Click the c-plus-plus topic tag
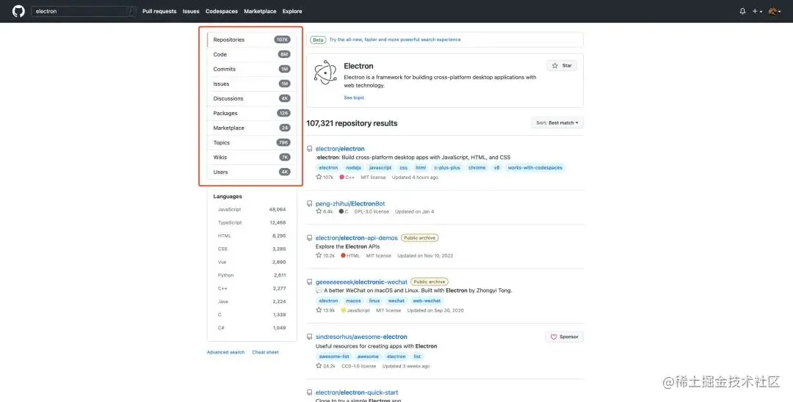Image resolution: width=793 pixels, height=402 pixels. click(x=447, y=168)
